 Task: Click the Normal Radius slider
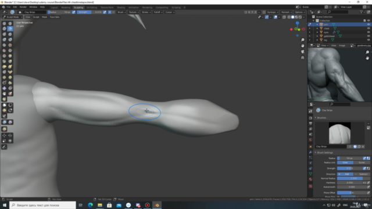[353, 178]
